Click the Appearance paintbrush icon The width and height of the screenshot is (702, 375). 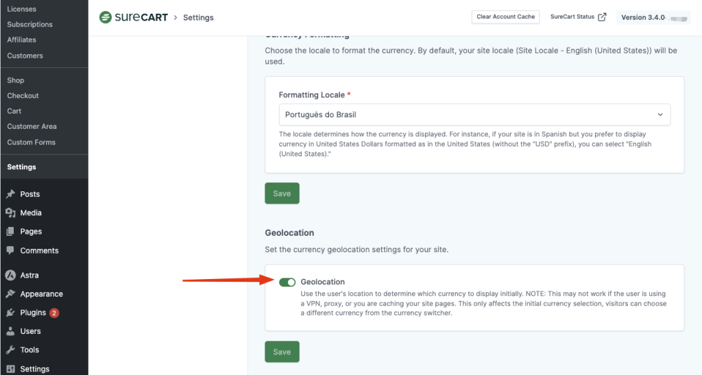coord(10,294)
